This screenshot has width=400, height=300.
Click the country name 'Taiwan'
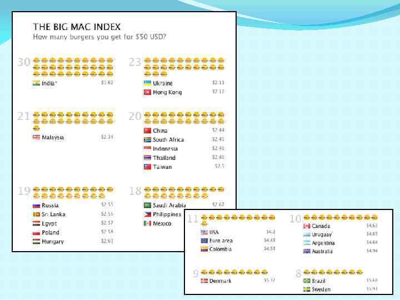(162, 167)
